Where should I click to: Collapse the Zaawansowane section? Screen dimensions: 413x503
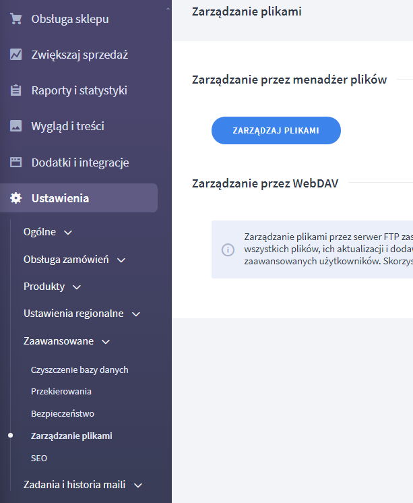[x=105, y=342]
